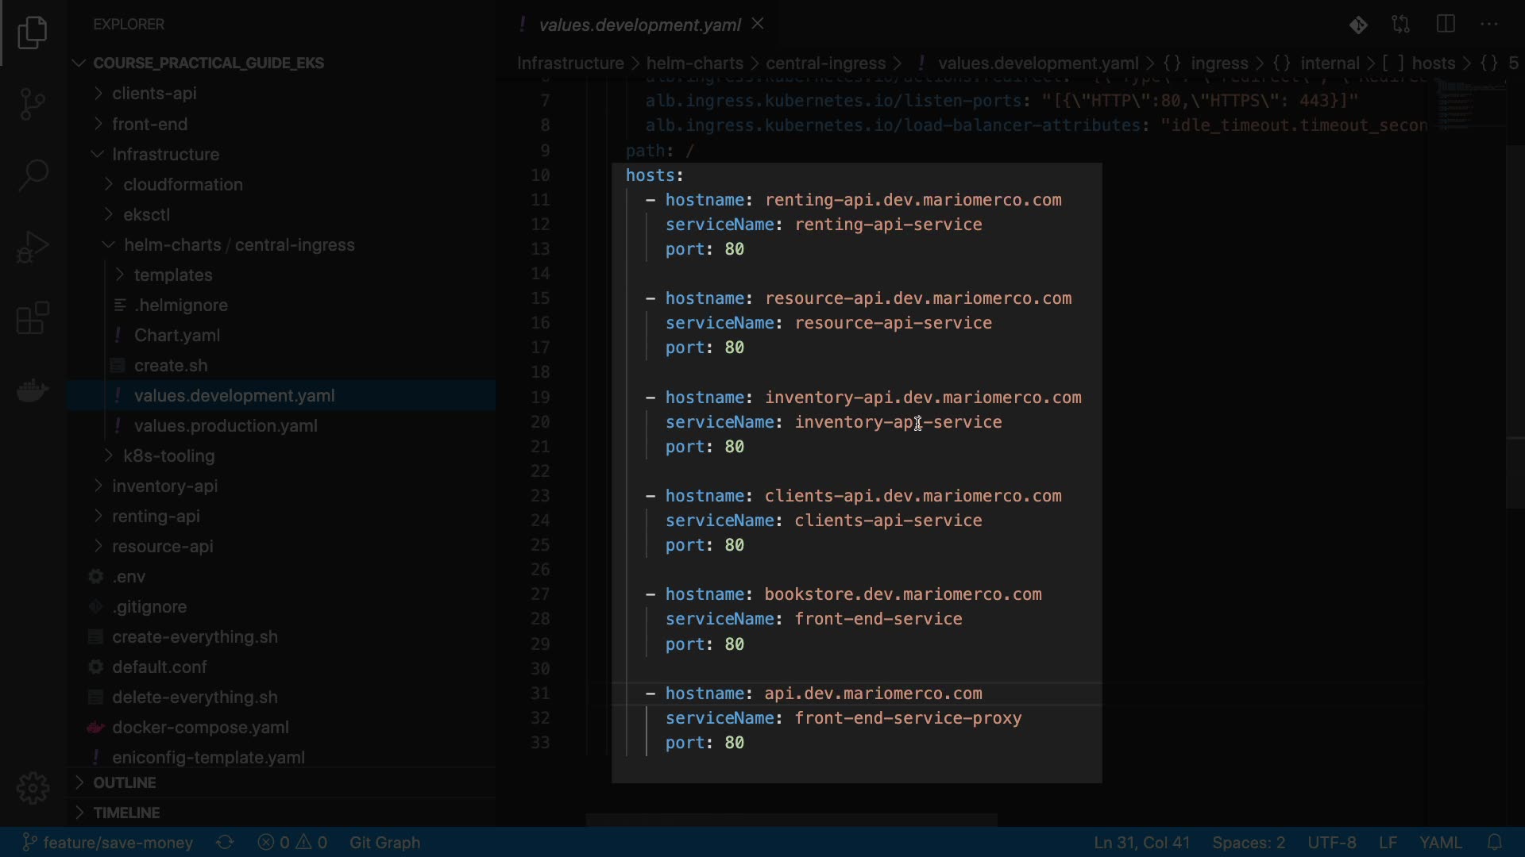
Task: Click the notifications bell icon
Action: [x=1495, y=842]
